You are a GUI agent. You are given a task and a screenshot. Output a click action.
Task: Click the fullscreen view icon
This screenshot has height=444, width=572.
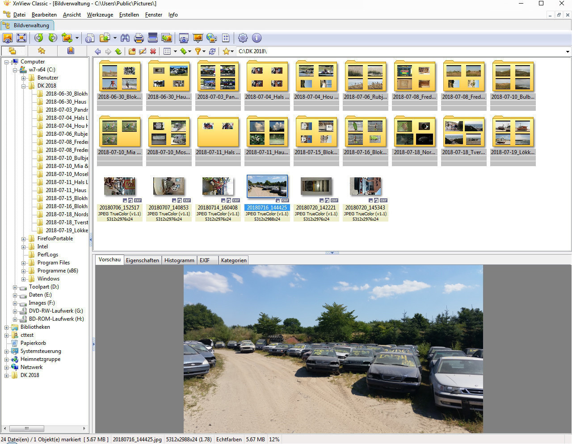(21, 38)
